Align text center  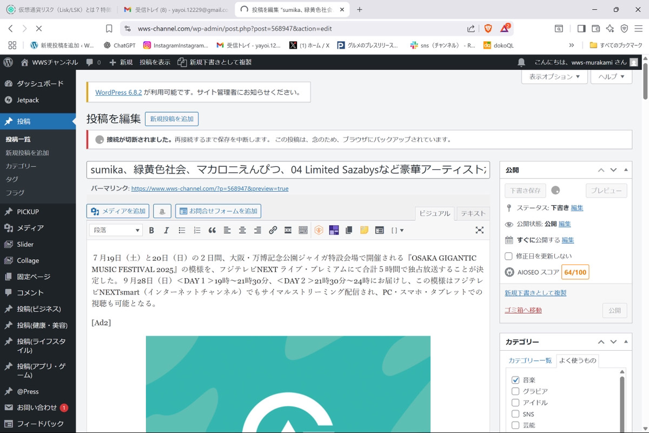(242, 230)
